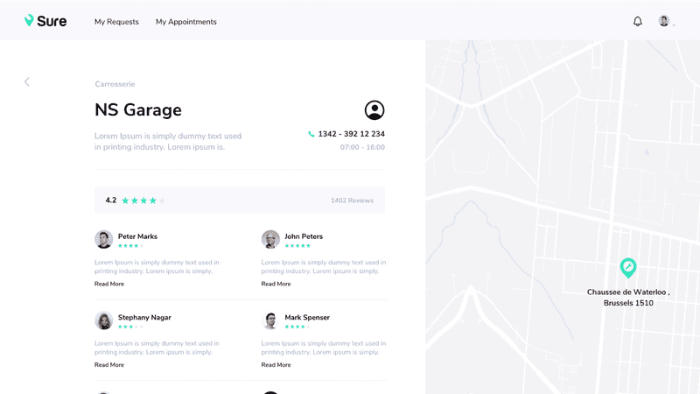Image resolution: width=700 pixels, height=394 pixels.
Task: Click the back arrow chevron
Action: (27, 81)
